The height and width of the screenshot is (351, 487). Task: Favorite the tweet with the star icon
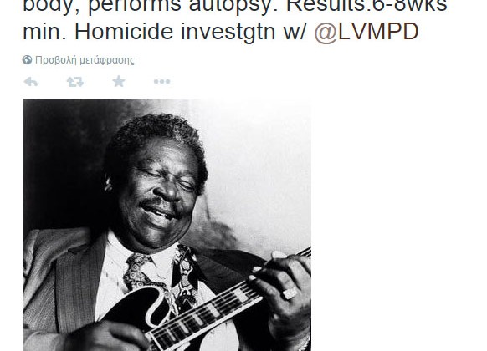(x=119, y=82)
